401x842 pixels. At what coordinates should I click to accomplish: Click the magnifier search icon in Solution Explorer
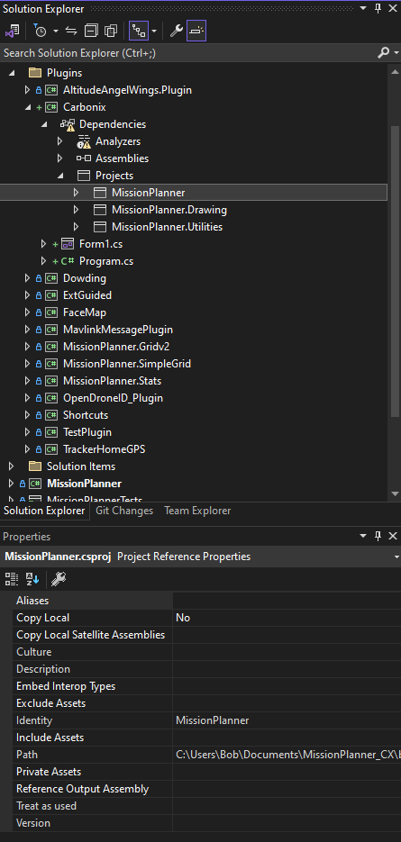[383, 52]
